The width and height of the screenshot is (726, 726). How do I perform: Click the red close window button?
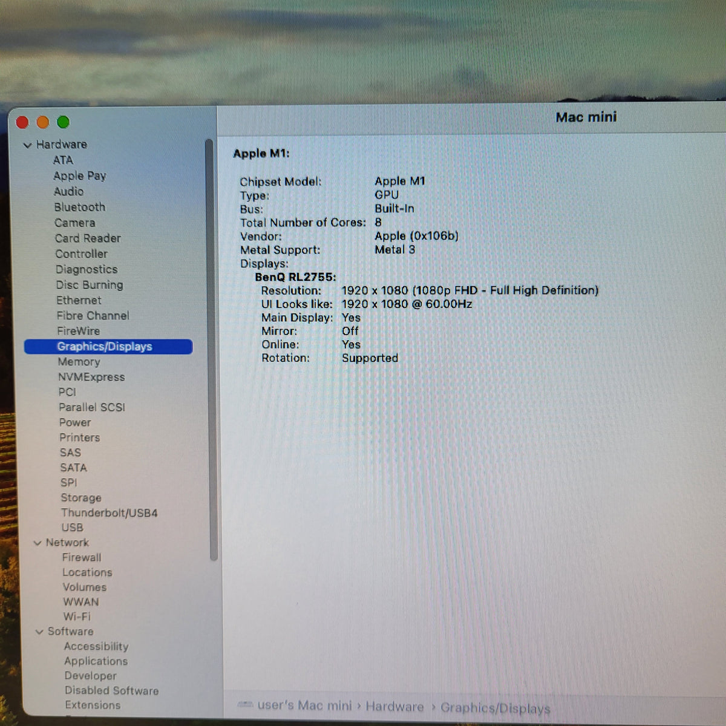pos(22,122)
